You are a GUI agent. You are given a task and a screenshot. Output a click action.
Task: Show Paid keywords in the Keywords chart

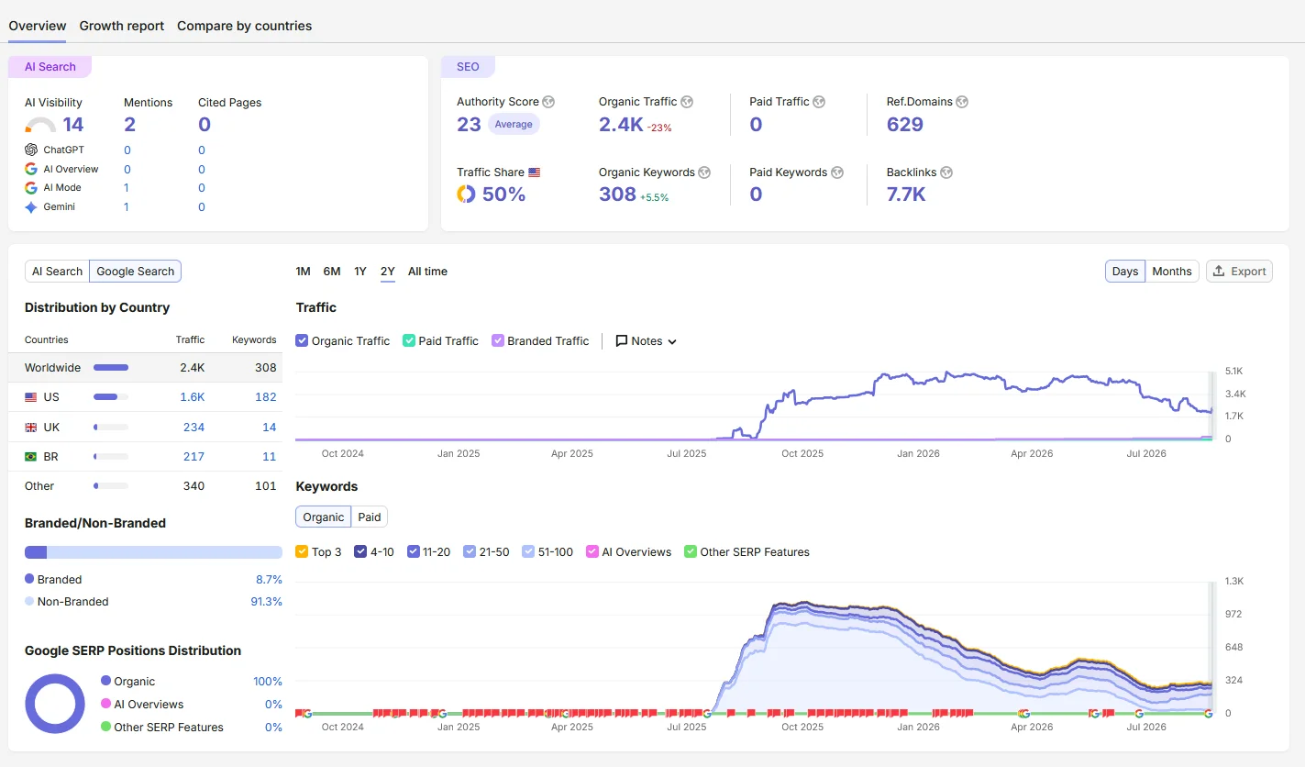tap(370, 517)
